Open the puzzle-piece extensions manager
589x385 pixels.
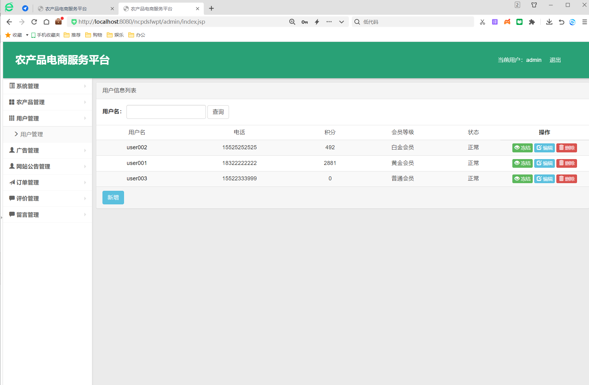click(532, 22)
